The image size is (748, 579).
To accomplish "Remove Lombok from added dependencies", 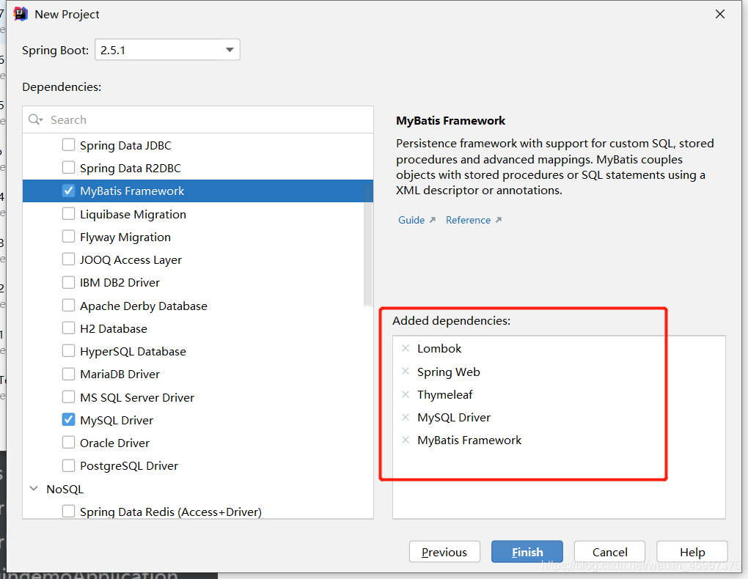I will [x=406, y=348].
